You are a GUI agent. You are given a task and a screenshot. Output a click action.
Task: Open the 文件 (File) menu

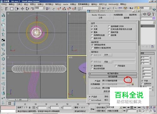[4, 4]
